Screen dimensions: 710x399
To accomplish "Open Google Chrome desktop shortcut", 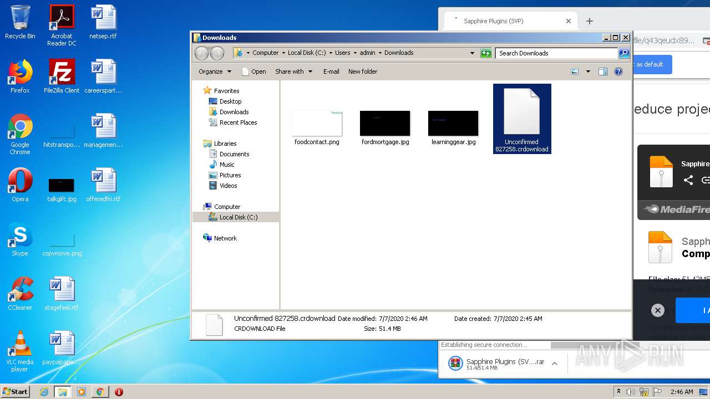I will tap(20, 134).
